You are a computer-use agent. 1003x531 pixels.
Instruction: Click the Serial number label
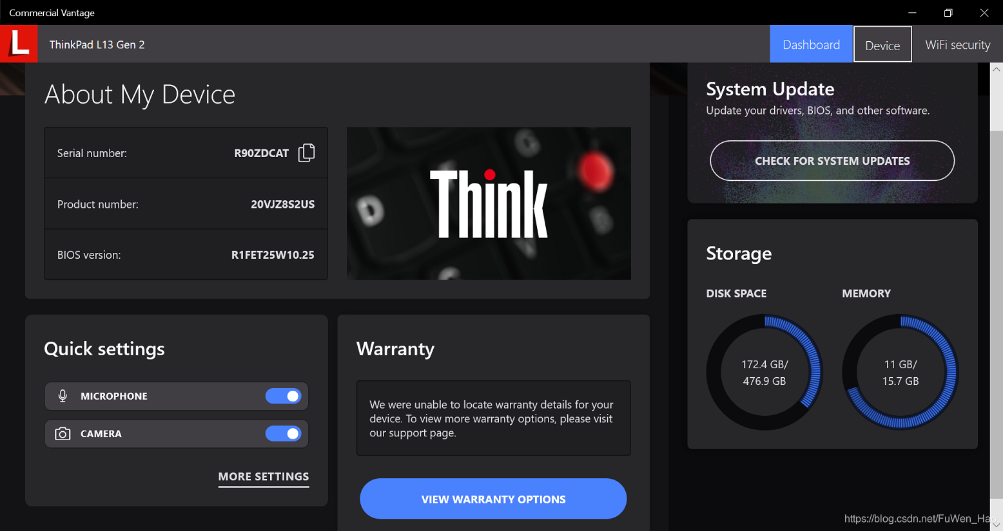pos(92,153)
